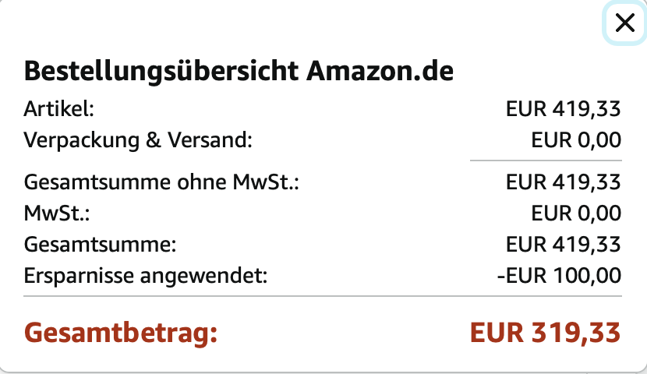Click the savings amount -EUR 100,00

point(559,276)
